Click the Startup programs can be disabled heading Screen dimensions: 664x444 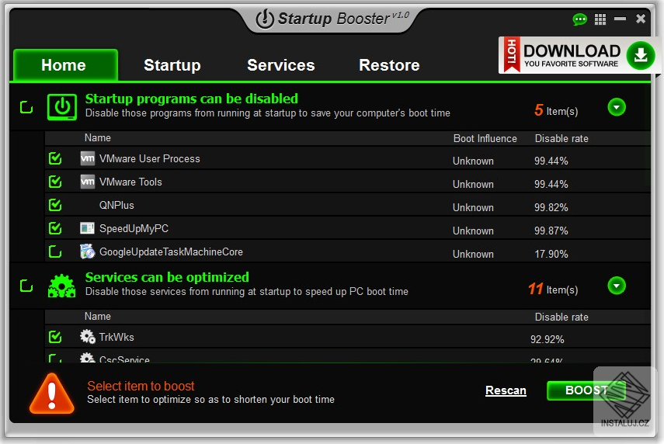tap(191, 99)
